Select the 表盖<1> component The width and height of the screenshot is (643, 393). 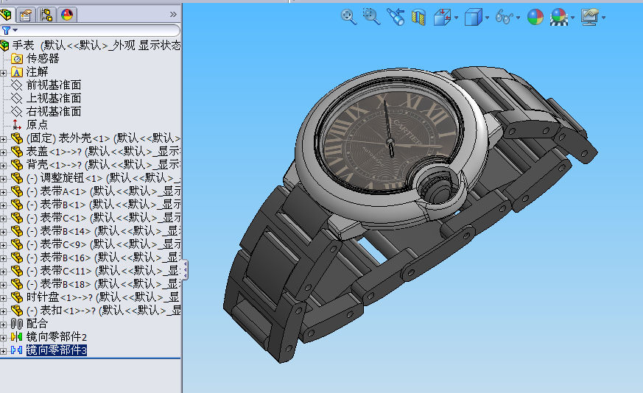pyautogui.click(x=102, y=151)
